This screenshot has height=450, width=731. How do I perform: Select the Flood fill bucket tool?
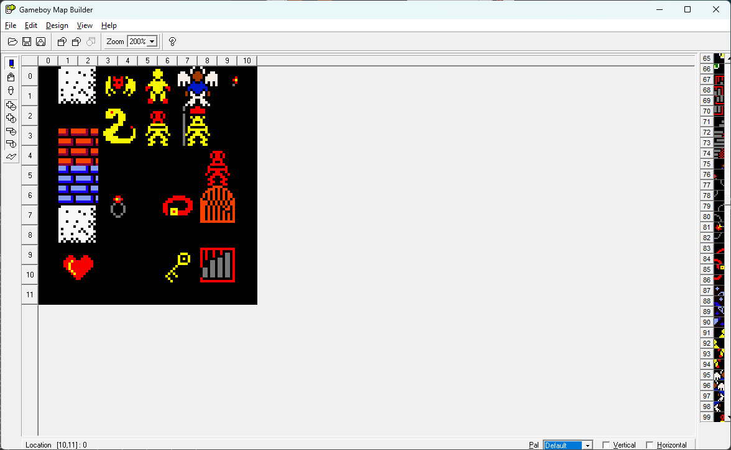pos(11,77)
